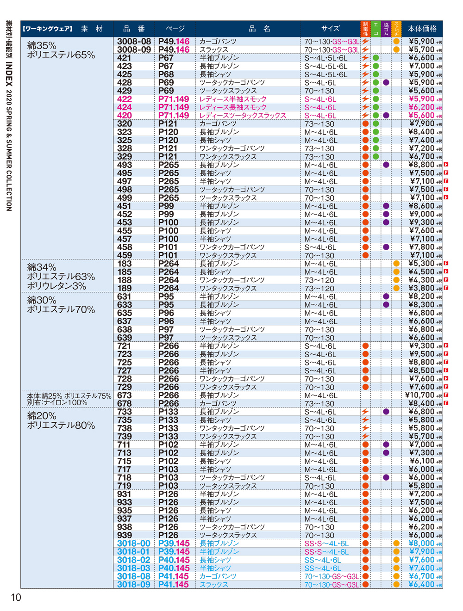The image size is (463, 611).
Task: Click the page number 10
Action: [16, 598]
